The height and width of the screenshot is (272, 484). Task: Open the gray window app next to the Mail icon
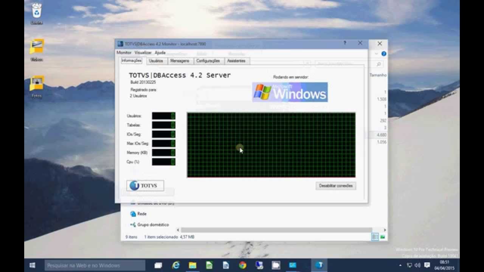[276, 265]
